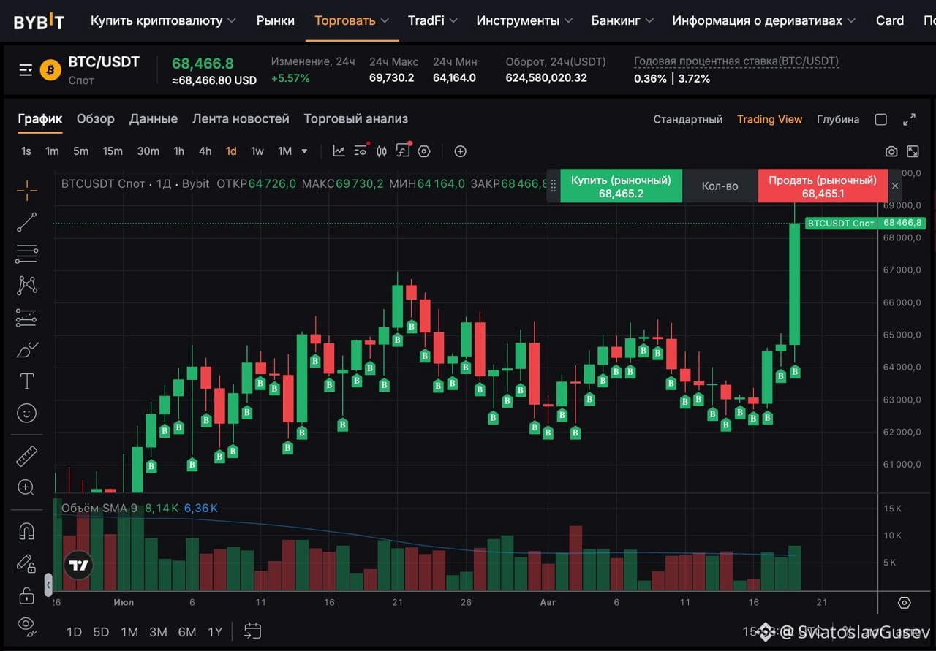Select the ruler measure tool

(x=27, y=457)
